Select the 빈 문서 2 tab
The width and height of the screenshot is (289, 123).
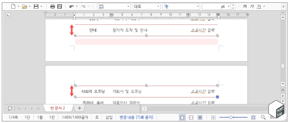(58, 108)
